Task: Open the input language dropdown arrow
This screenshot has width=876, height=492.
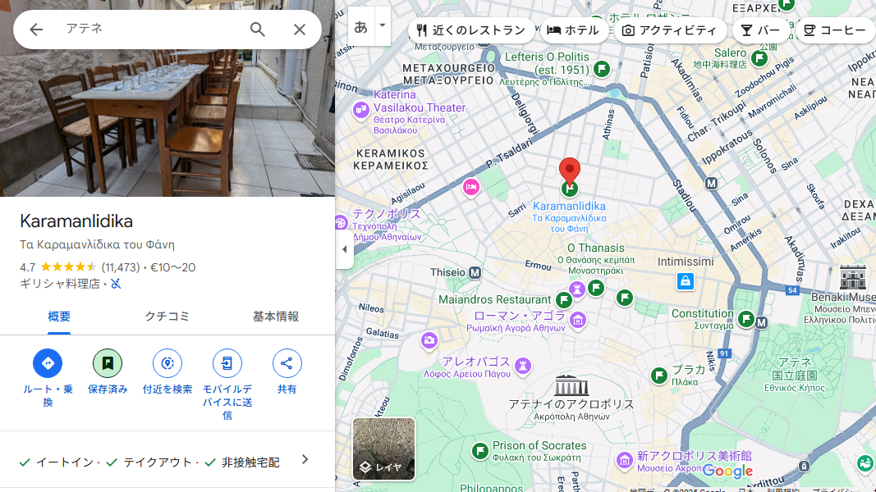Action: (x=383, y=25)
